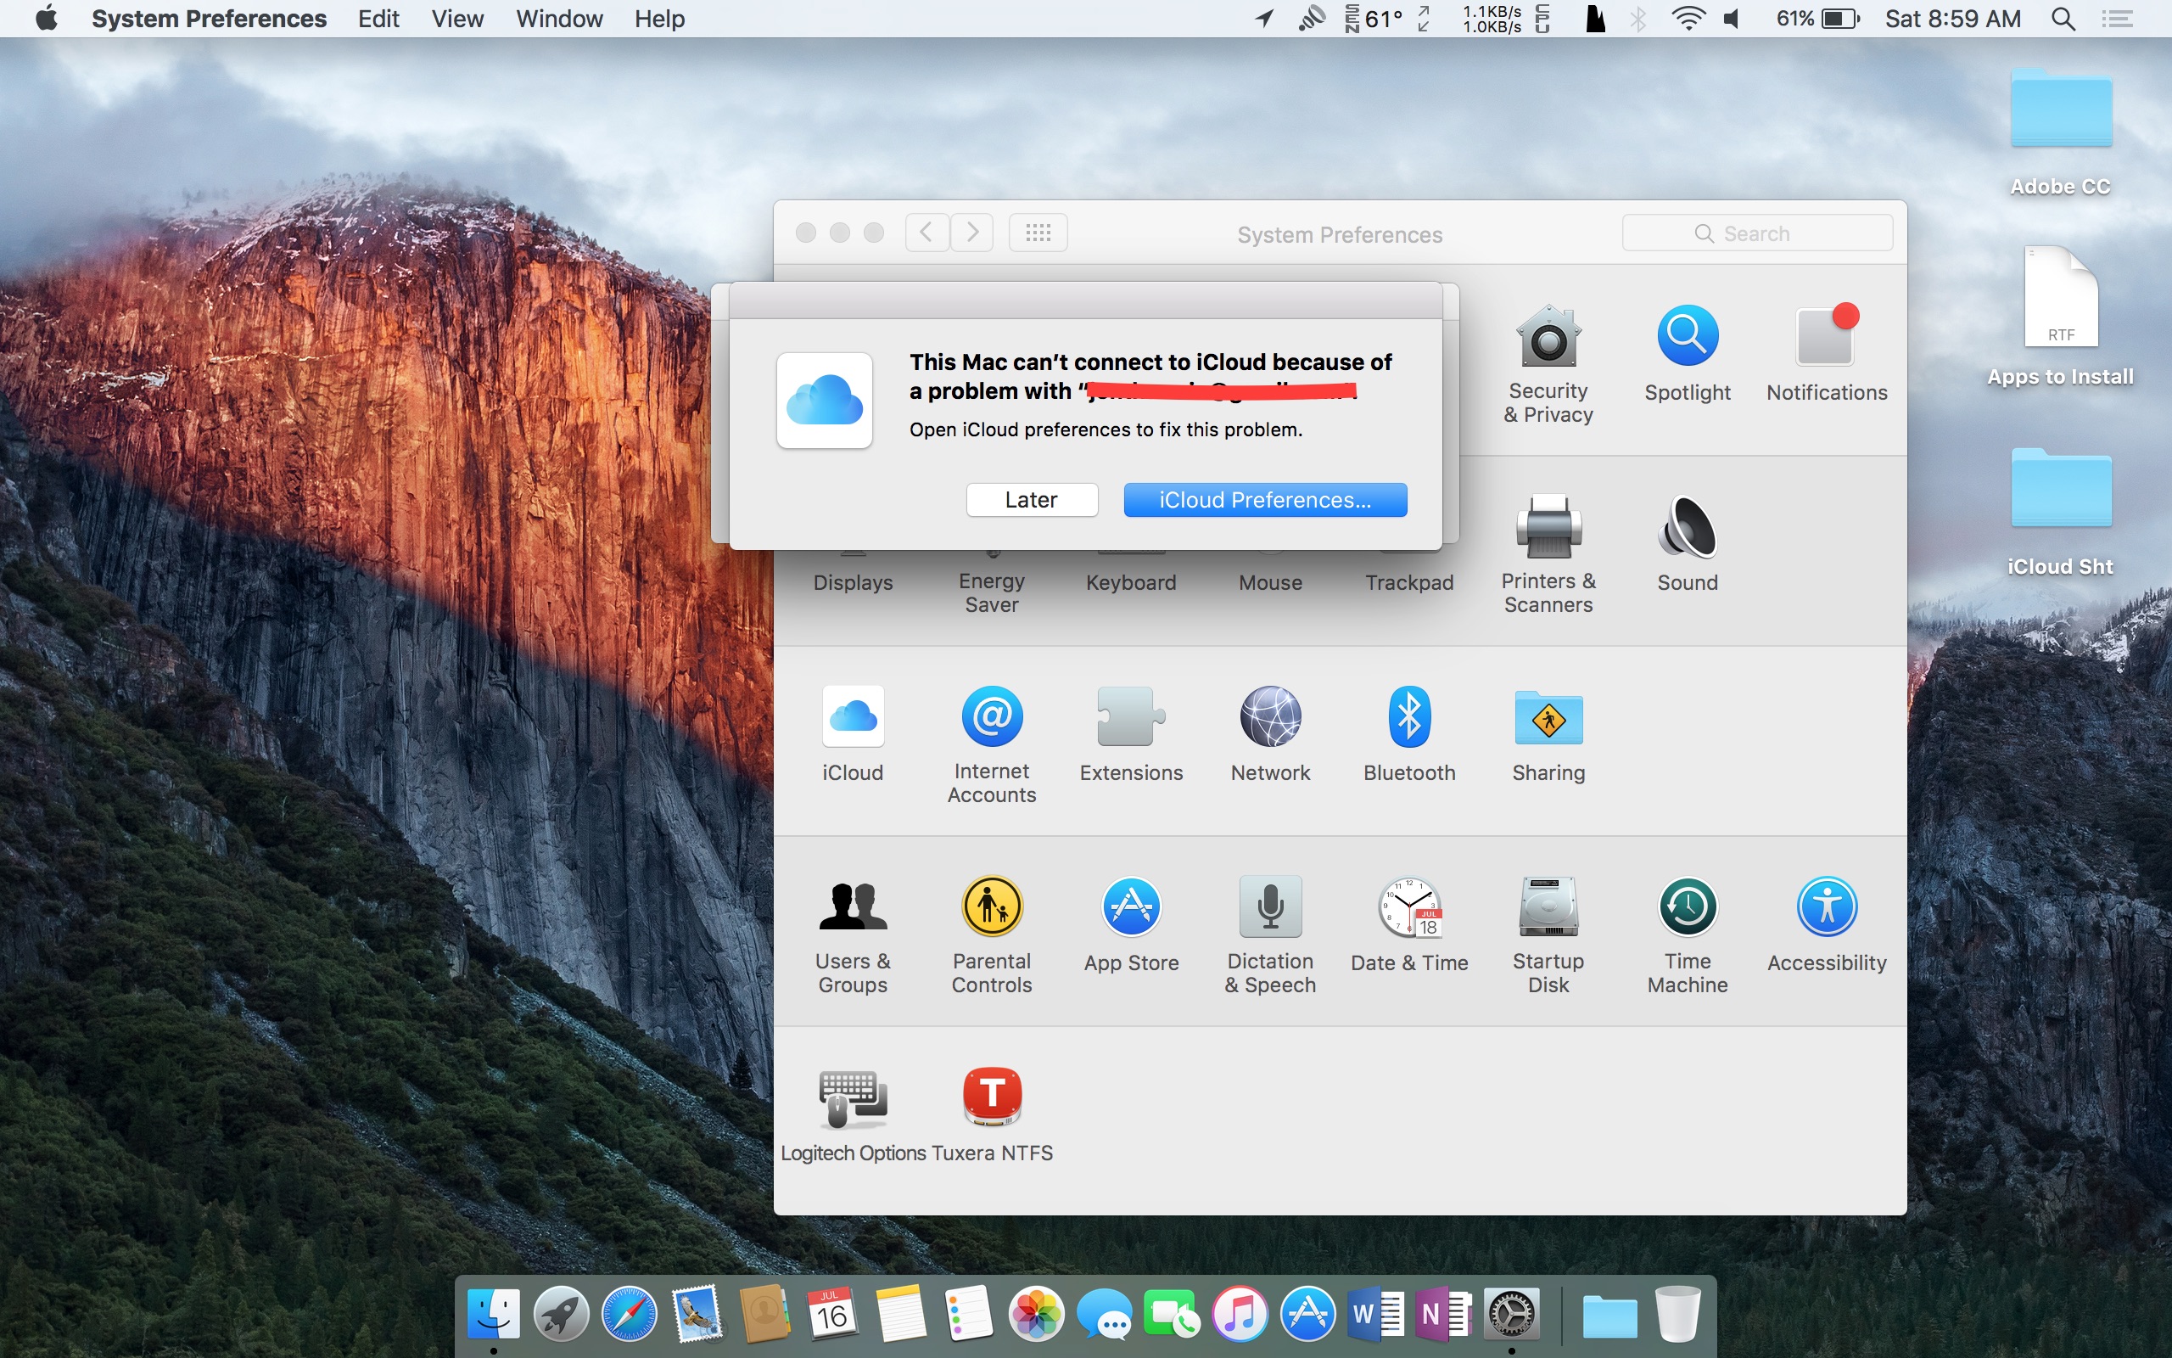The width and height of the screenshot is (2172, 1358).
Task: Open the Wi-Fi status menu
Action: pyautogui.click(x=1688, y=19)
